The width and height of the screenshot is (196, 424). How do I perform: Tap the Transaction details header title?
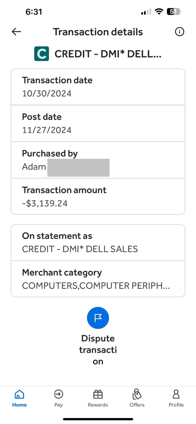click(98, 32)
